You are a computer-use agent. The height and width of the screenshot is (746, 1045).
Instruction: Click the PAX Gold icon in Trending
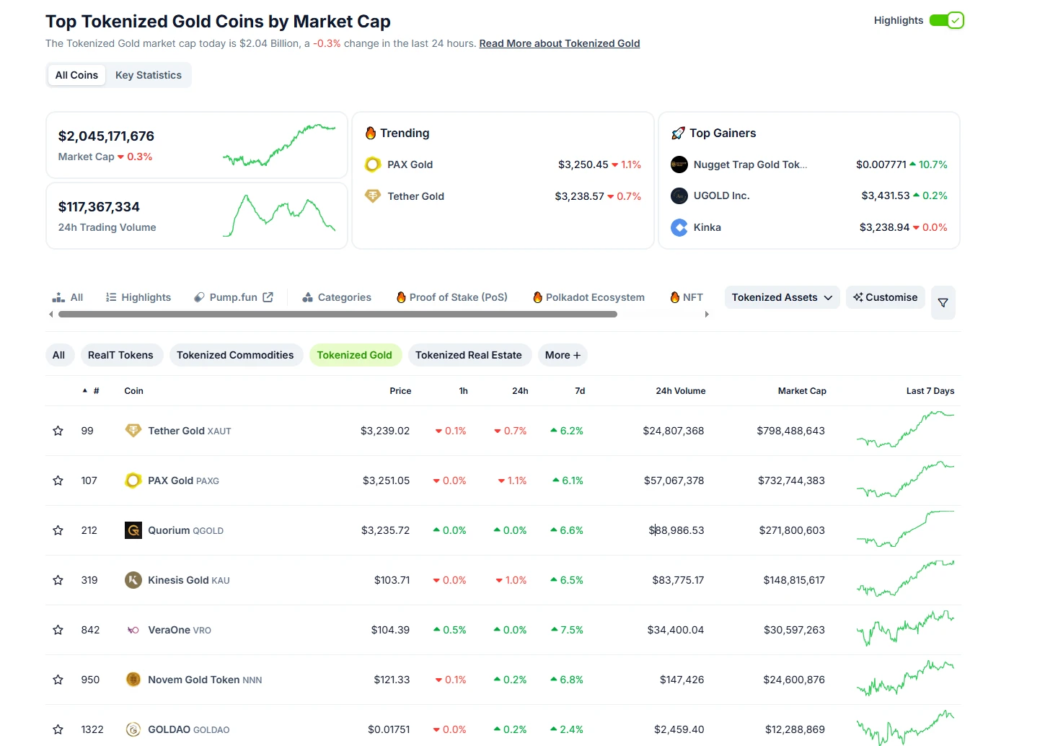point(373,164)
